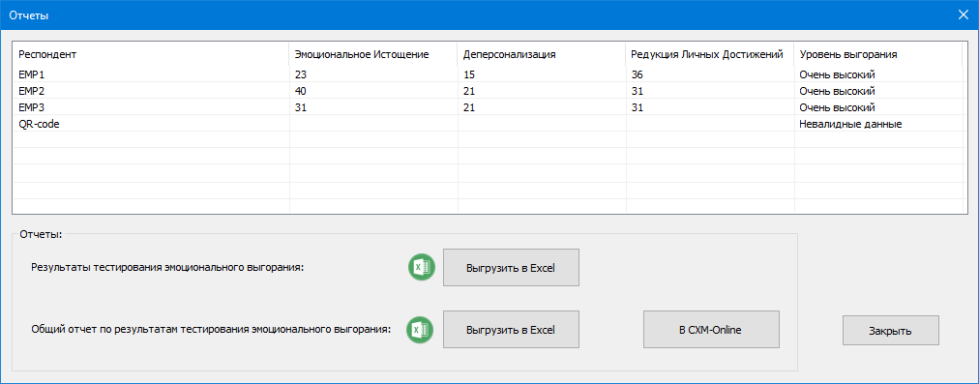Click the Закрыть button
The width and height of the screenshot is (979, 384).
point(890,331)
